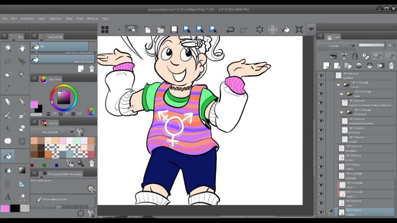Select the Ruler triangle tool
Viewport: 397px width, 223px height.
pyautogui.click(x=22, y=184)
